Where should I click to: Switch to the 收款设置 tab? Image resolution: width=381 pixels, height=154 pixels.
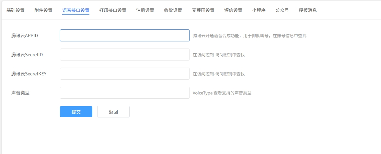point(173,10)
